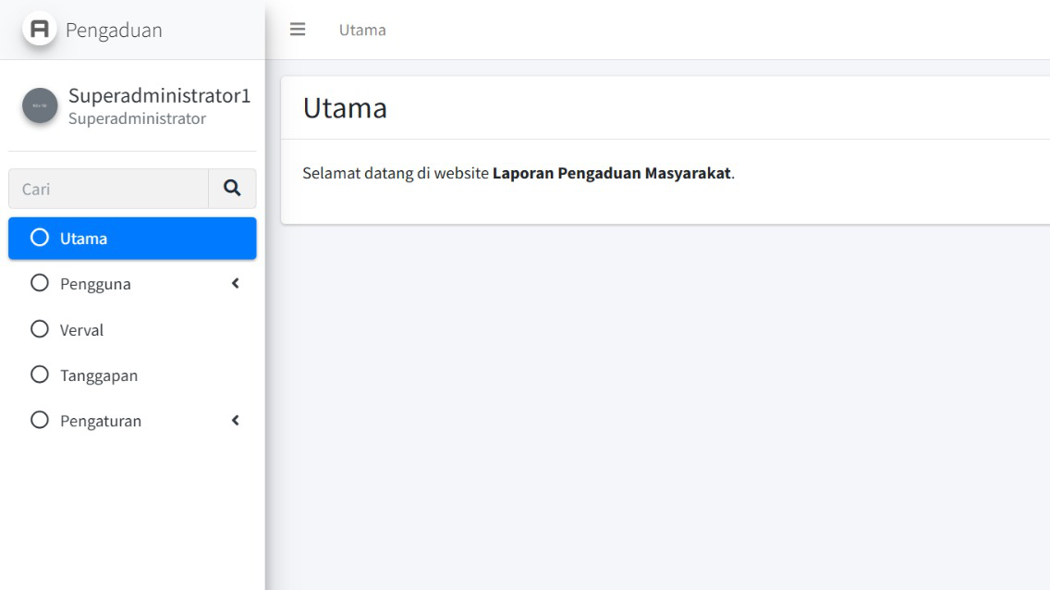Click the circle icon beside Utama in the sidebar
This screenshot has height=590, width=1050.
tap(40, 238)
